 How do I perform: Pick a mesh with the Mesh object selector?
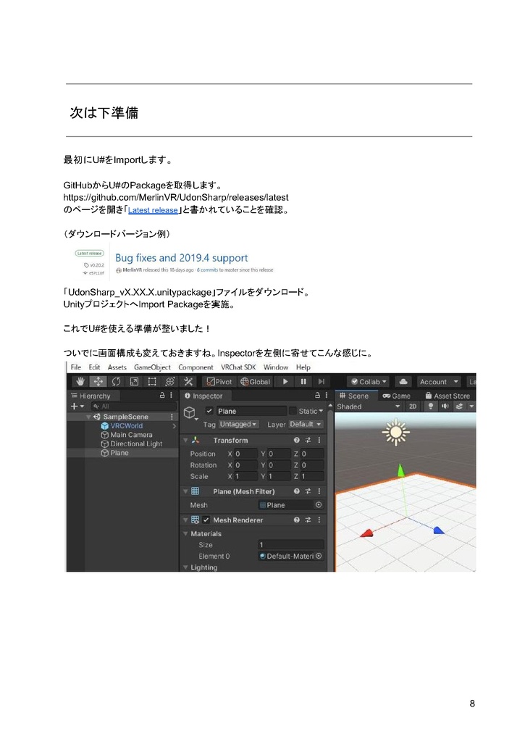319,505
